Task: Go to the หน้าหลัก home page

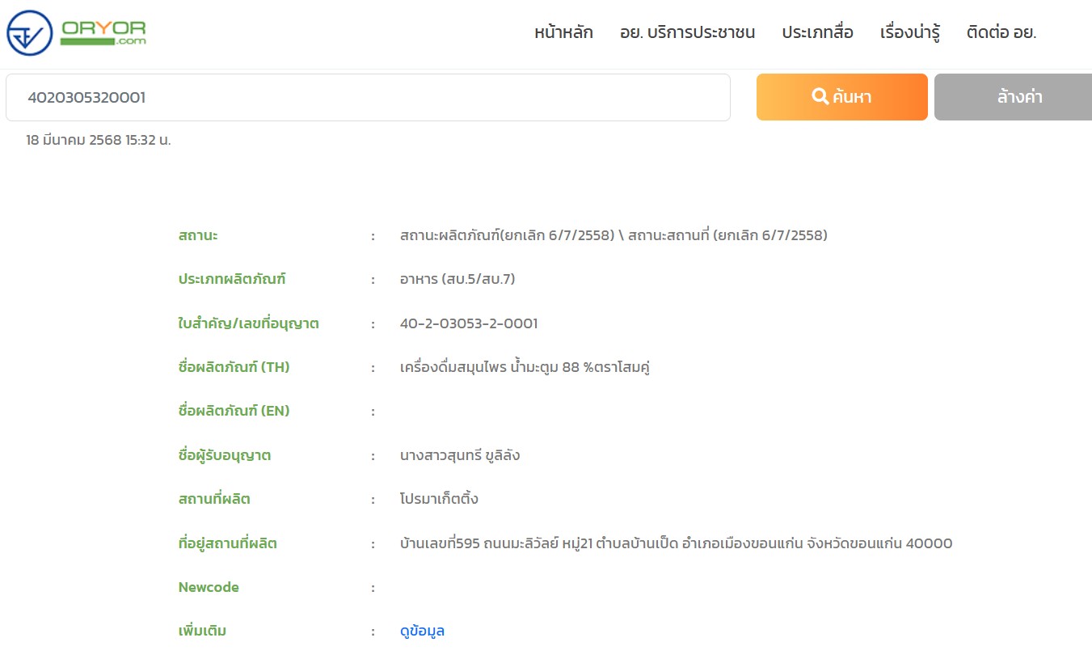Action: point(563,33)
